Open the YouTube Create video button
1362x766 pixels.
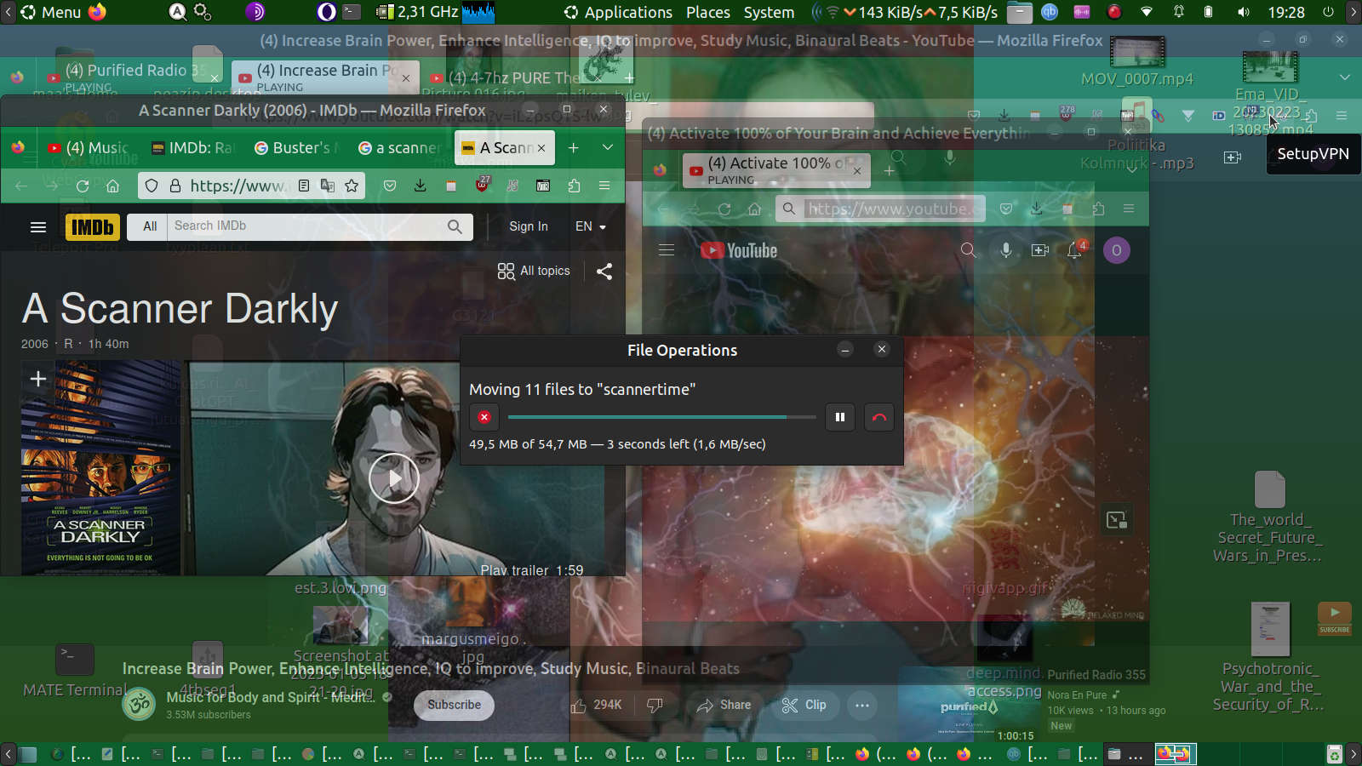coord(1040,250)
